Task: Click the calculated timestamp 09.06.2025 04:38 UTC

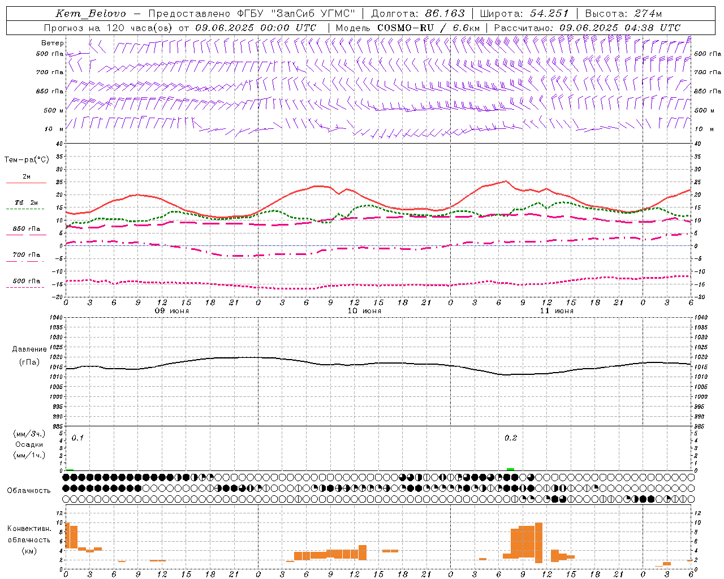Action: [620, 28]
